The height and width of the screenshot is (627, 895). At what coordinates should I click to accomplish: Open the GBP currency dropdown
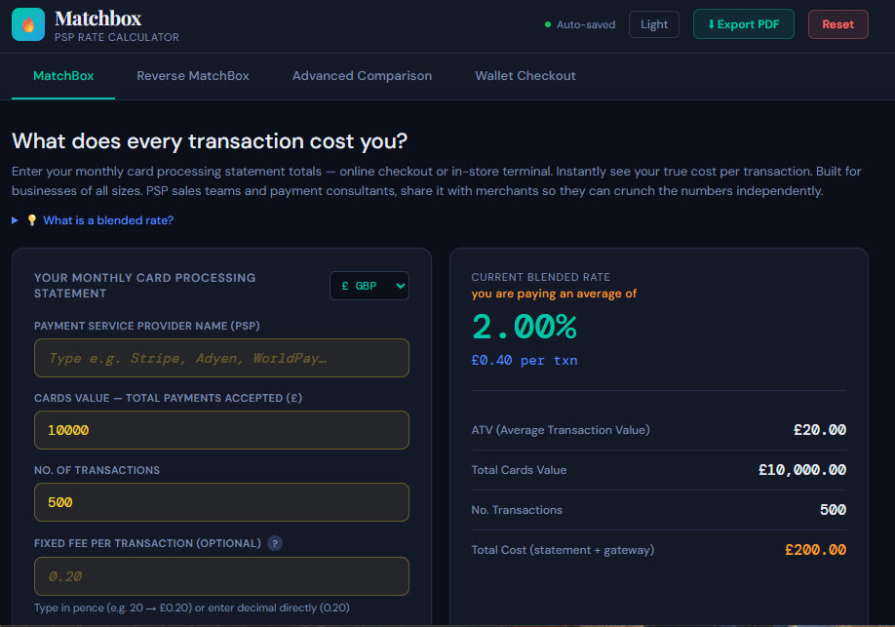tap(370, 286)
